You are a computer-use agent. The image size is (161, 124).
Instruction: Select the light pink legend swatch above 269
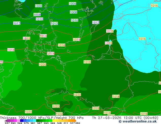click(18, 121)
